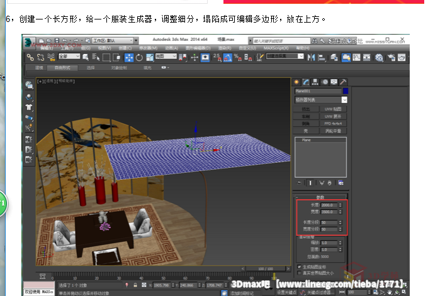Activate the Select and Scale tool
Screen dimensions: 428x296
pos(149,58)
